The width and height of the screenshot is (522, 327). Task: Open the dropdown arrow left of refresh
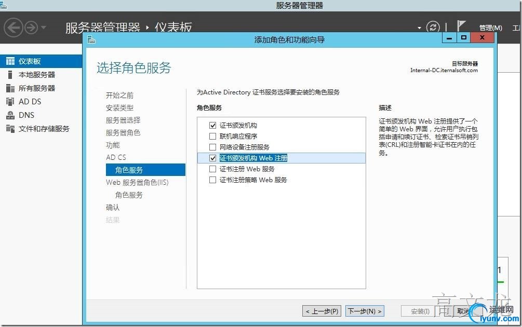(419, 28)
